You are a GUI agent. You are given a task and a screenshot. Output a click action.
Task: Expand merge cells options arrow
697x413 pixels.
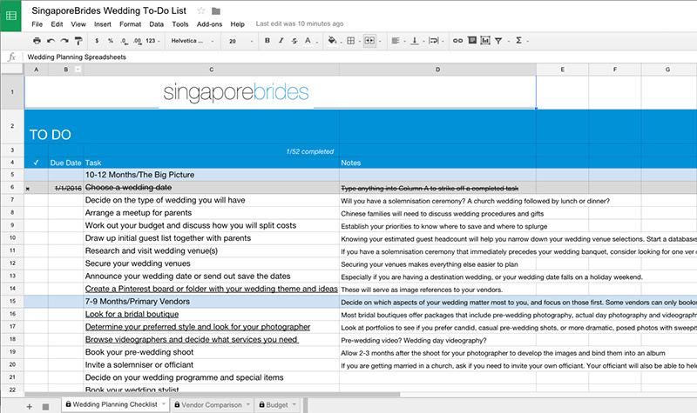coord(380,41)
